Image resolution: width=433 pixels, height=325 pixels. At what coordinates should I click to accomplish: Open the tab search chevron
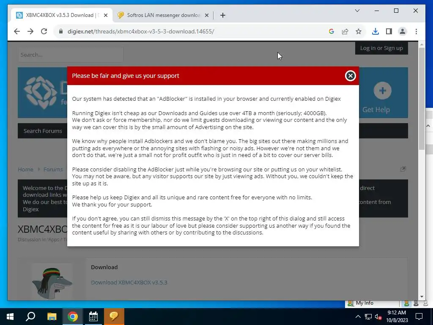coord(357,11)
